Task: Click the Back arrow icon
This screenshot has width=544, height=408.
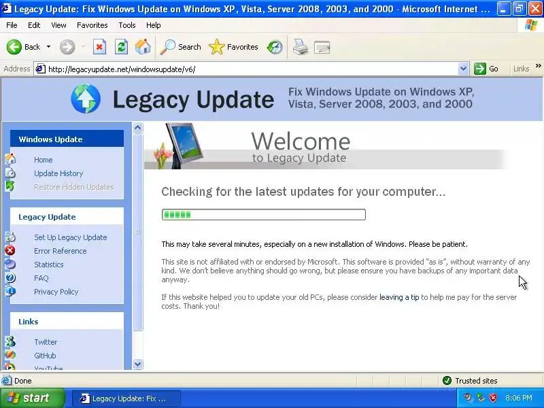Action: coord(14,47)
